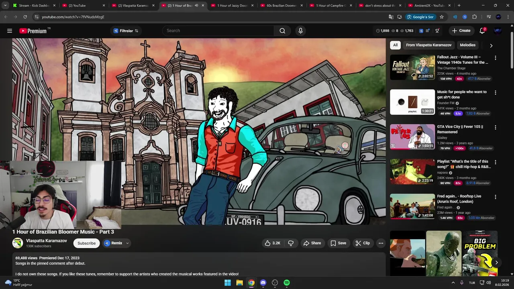514x289 pixels.
Task: Open Vlaspatta Karamazov channel name link
Action: click(x=47, y=241)
